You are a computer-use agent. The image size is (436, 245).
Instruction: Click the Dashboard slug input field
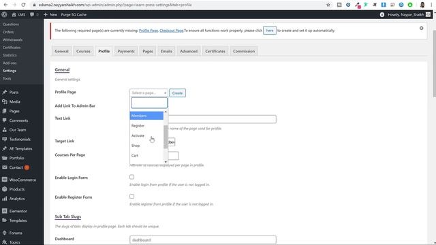point(203,240)
